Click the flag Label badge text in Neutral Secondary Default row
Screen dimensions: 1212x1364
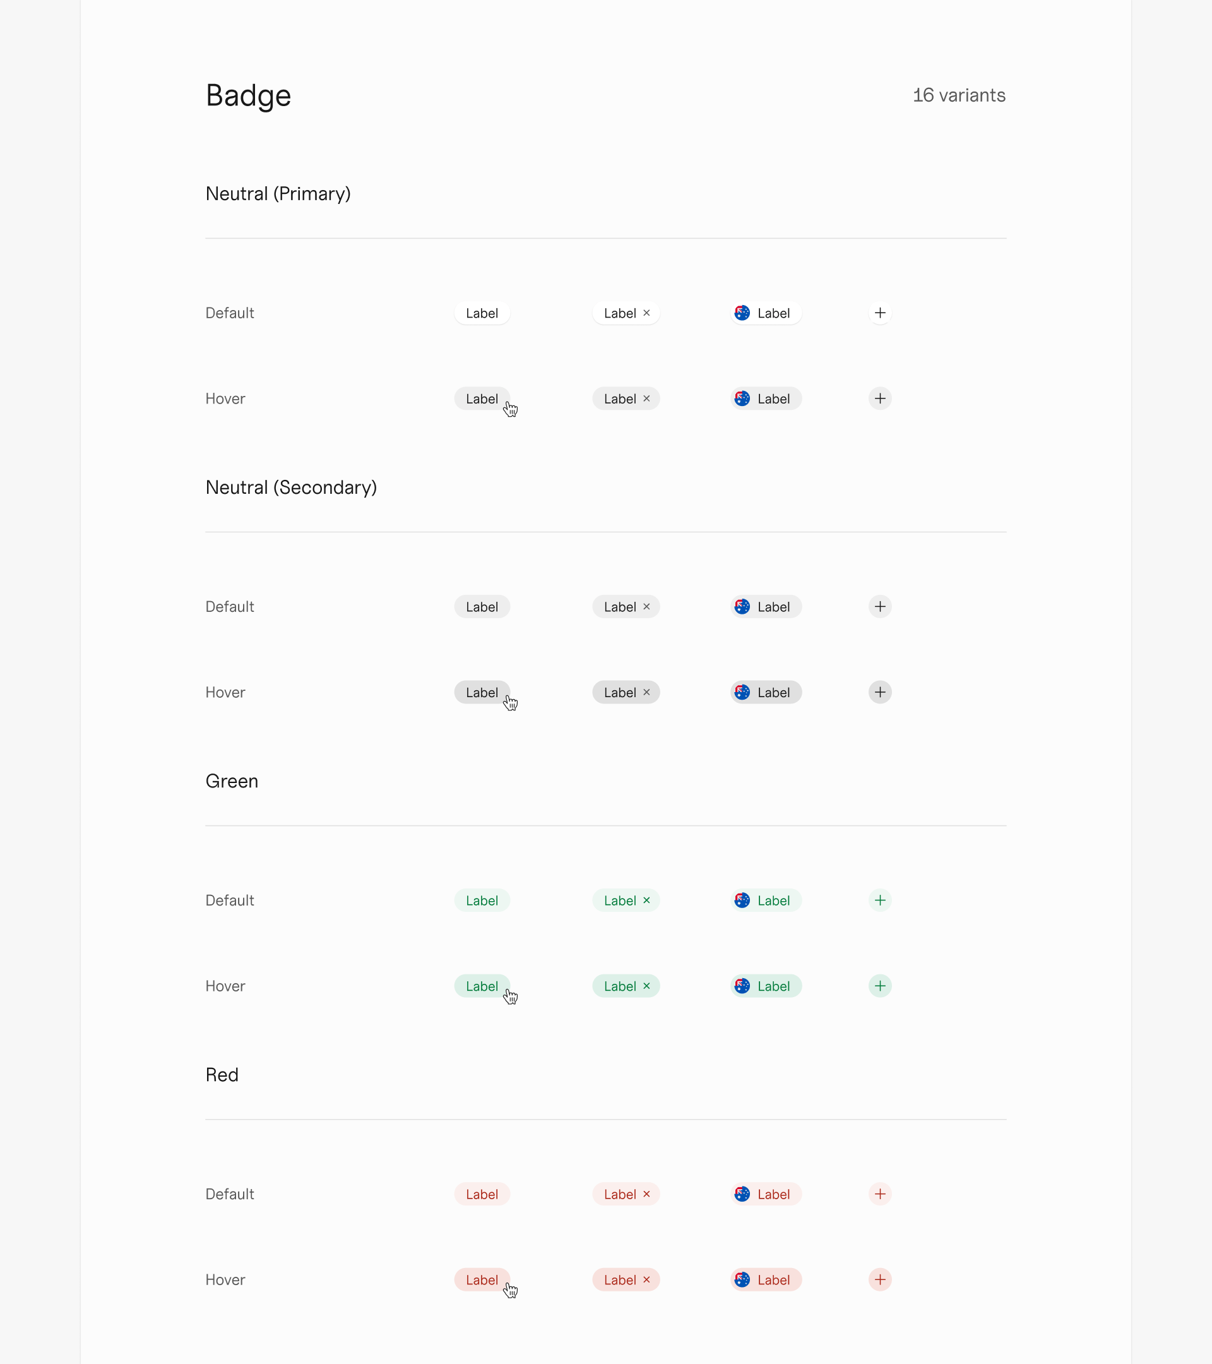click(x=773, y=607)
